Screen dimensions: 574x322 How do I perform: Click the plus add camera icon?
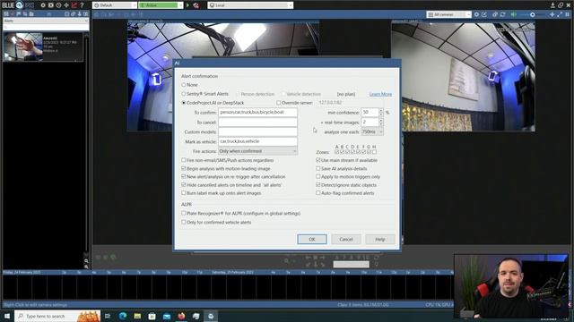[552, 14]
